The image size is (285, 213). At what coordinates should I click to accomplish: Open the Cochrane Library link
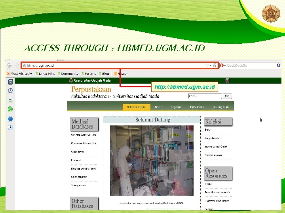point(84,143)
